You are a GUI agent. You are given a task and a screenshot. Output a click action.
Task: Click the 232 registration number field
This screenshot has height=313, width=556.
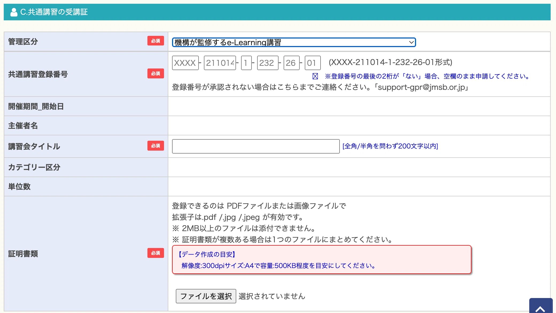pyautogui.click(x=268, y=63)
